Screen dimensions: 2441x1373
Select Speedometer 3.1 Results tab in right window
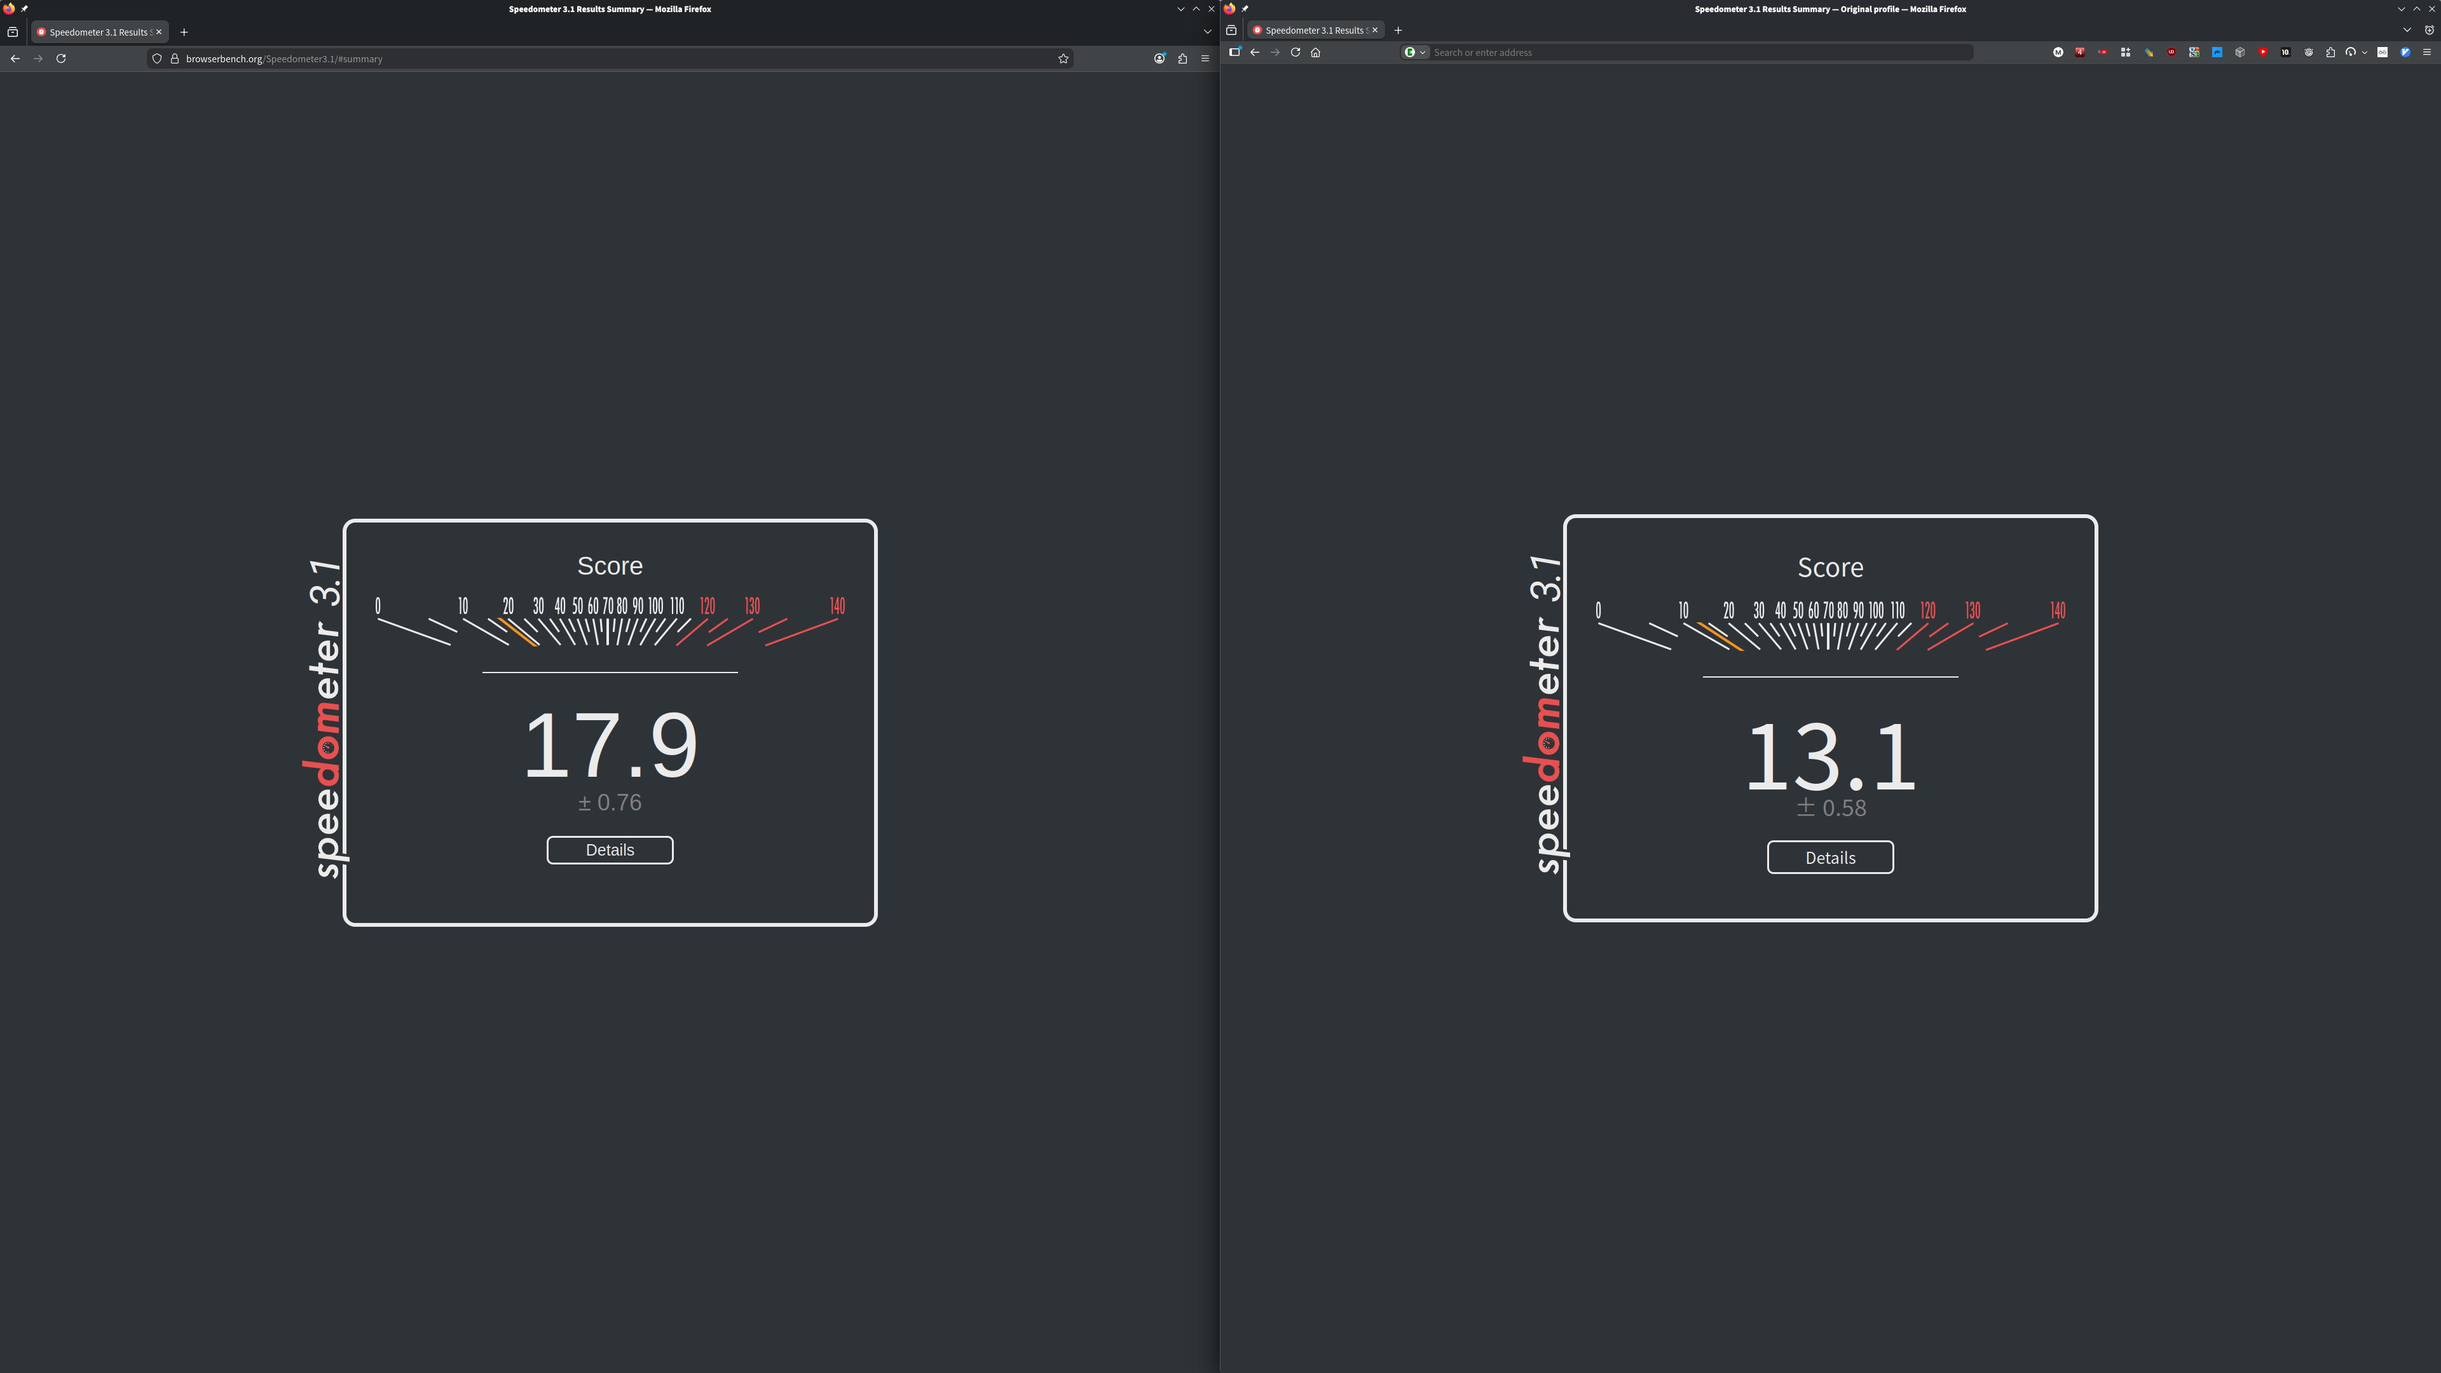pyautogui.click(x=1313, y=31)
